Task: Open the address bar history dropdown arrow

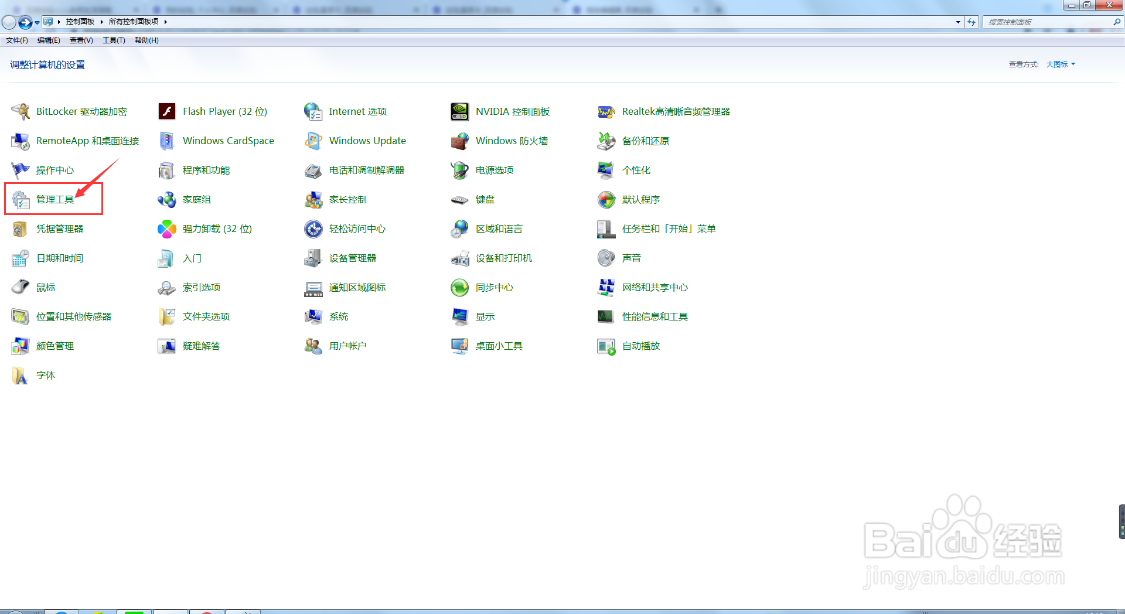Action: [958, 22]
